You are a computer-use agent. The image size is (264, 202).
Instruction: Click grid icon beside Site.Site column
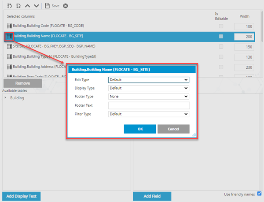click(x=9, y=46)
